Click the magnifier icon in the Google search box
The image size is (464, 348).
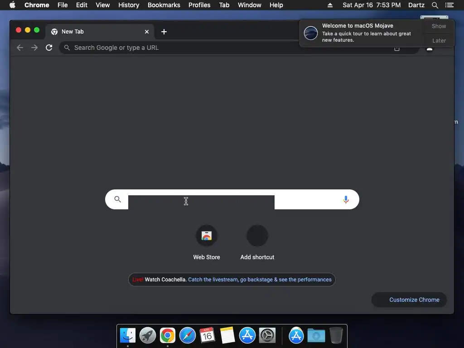tap(117, 199)
